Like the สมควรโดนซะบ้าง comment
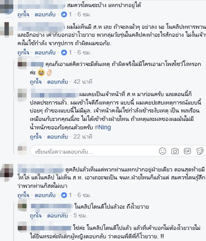Image resolution: width=206 pixels, height=241 pixels. pos(23,15)
